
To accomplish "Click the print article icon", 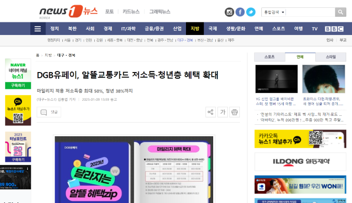I will (235, 112).
